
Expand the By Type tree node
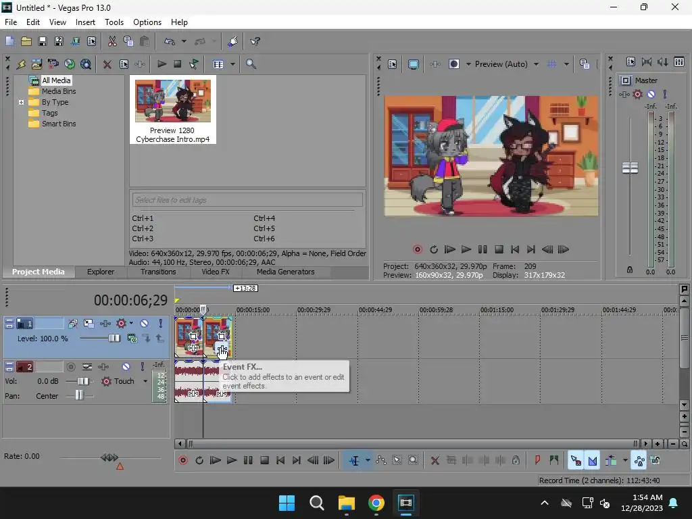click(x=21, y=103)
